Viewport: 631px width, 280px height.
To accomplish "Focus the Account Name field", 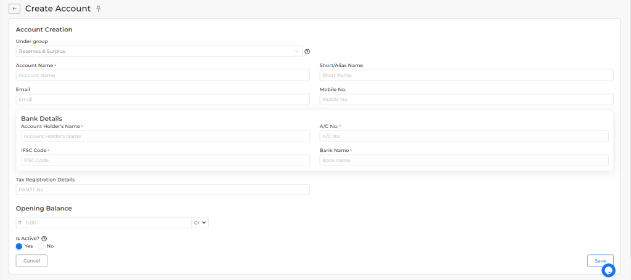I will pyautogui.click(x=163, y=76).
